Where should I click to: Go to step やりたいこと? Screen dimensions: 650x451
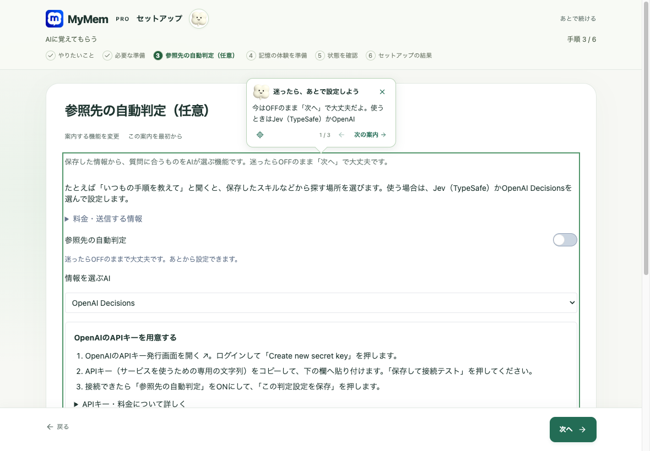point(70,56)
